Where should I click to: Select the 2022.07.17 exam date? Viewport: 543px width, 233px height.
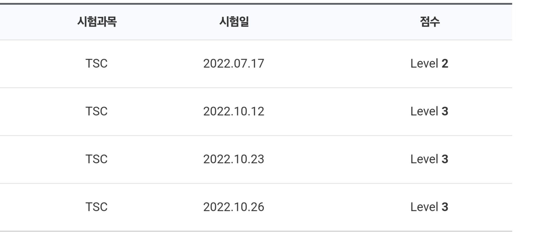[x=234, y=63]
